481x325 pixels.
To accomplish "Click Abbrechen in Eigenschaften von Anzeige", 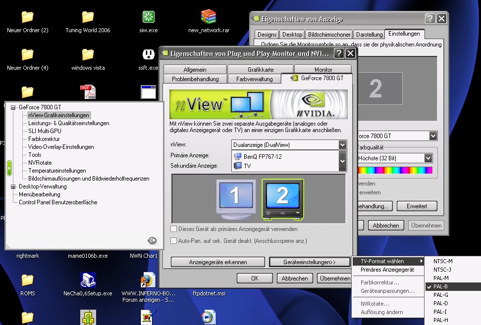I will coord(386,226).
